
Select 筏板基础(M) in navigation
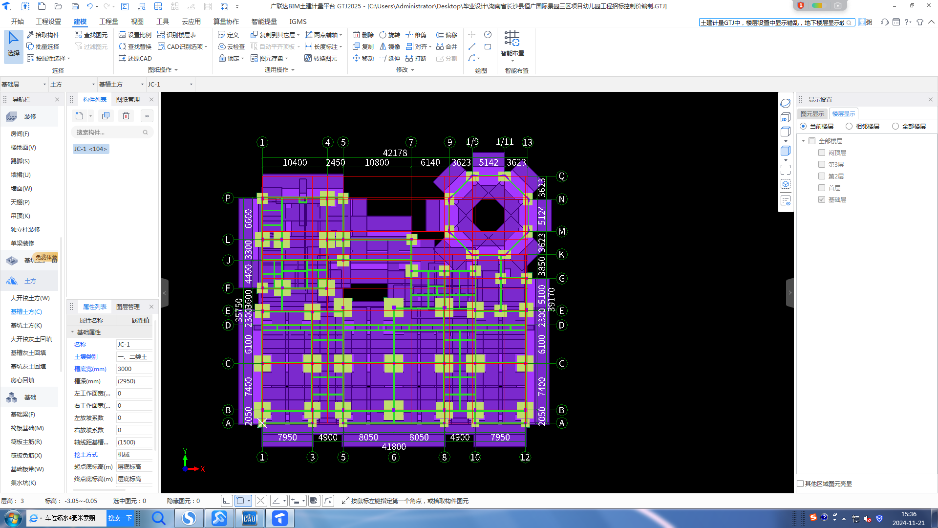point(27,428)
